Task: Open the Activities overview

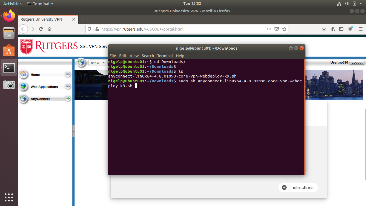Action: (x=12, y=3)
